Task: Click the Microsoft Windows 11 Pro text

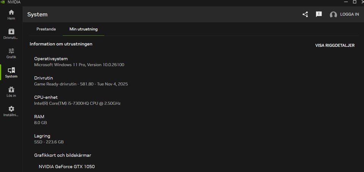Action: [79, 65]
